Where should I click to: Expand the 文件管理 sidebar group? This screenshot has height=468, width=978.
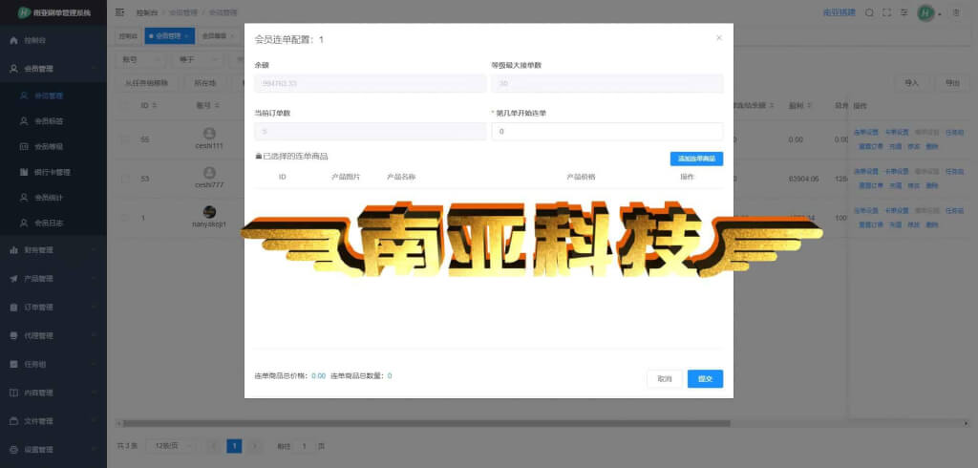click(x=95, y=421)
